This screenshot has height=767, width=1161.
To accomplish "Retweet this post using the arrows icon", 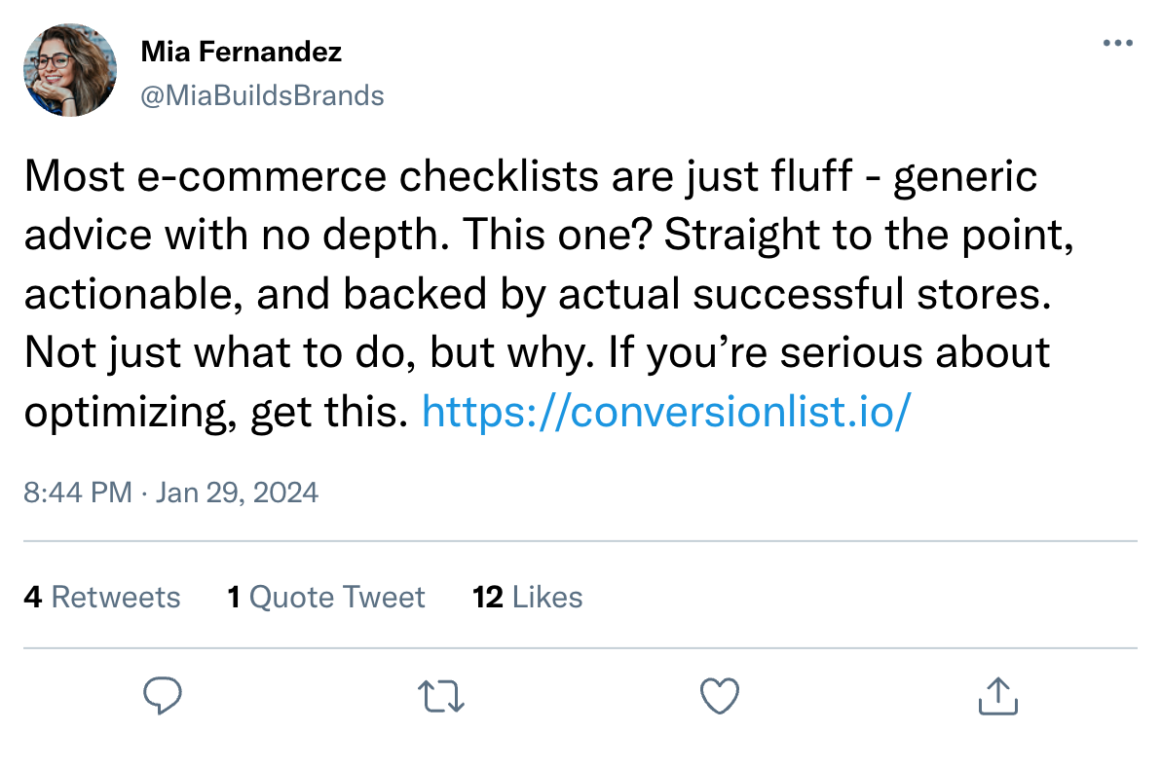I will 441,696.
